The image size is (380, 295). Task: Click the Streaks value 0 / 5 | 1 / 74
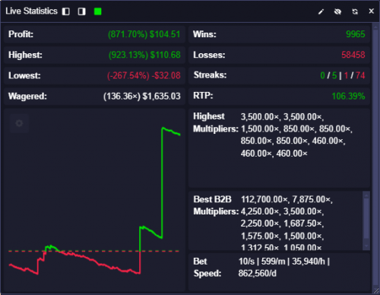pyautogui.click(x=343, y=75)
